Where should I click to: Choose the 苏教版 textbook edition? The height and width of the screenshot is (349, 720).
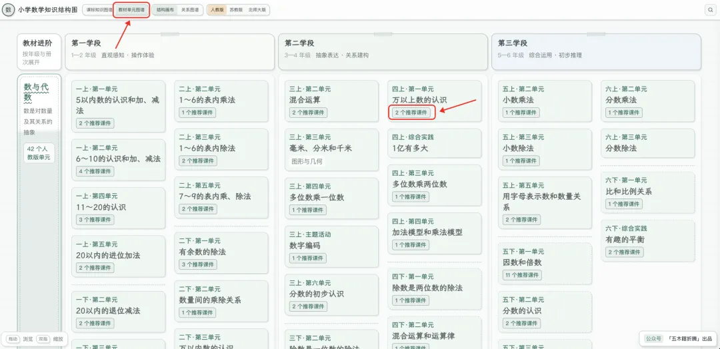(x=236, y=9)
